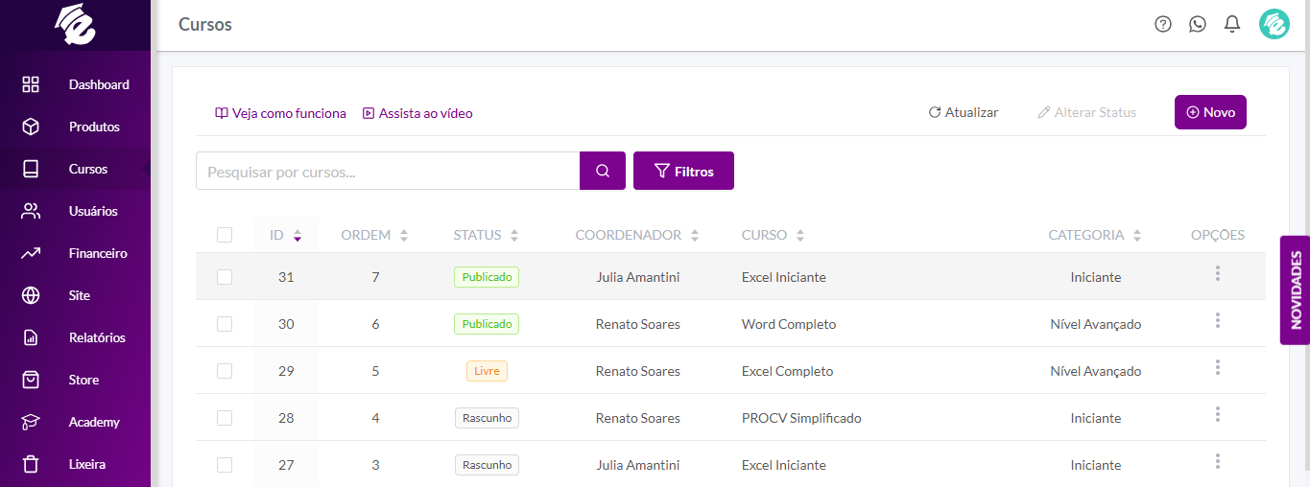The height and width of the screenshot is (487, 1310).
Task: Open options menu for course ID 31
Action: pos(1218,274)
